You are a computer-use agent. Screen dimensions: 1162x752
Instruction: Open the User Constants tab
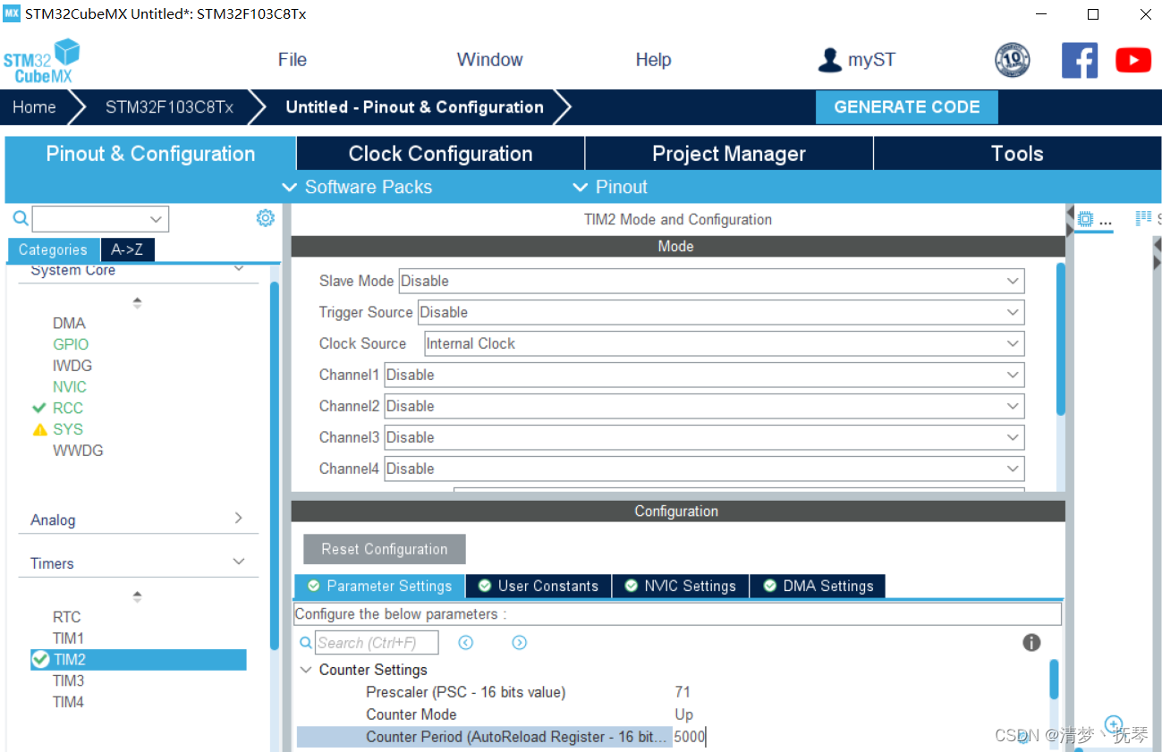[539, 586]
